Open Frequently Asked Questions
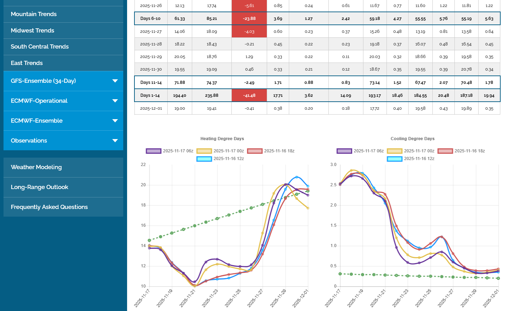Screen dimensions: 508x311 click(x=49, y=207)
